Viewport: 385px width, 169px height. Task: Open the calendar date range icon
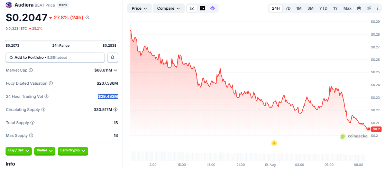click(x=359, y=8)
